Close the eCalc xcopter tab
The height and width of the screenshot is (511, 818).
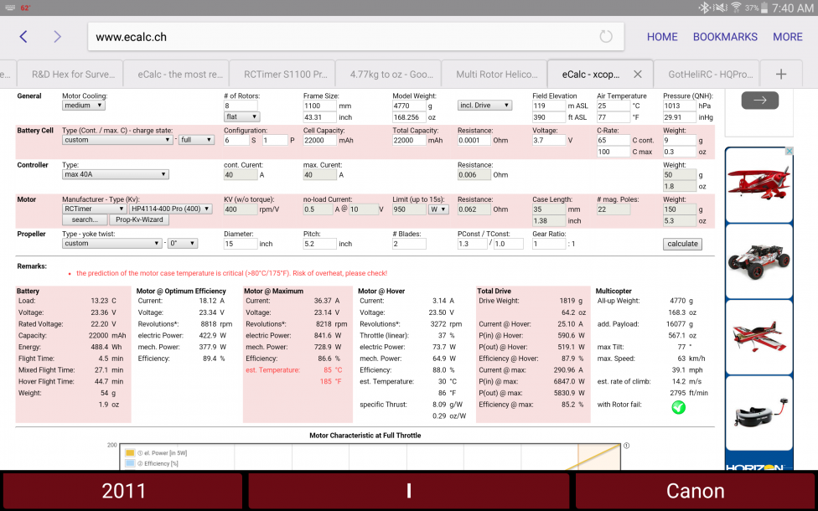coord(638,74)
